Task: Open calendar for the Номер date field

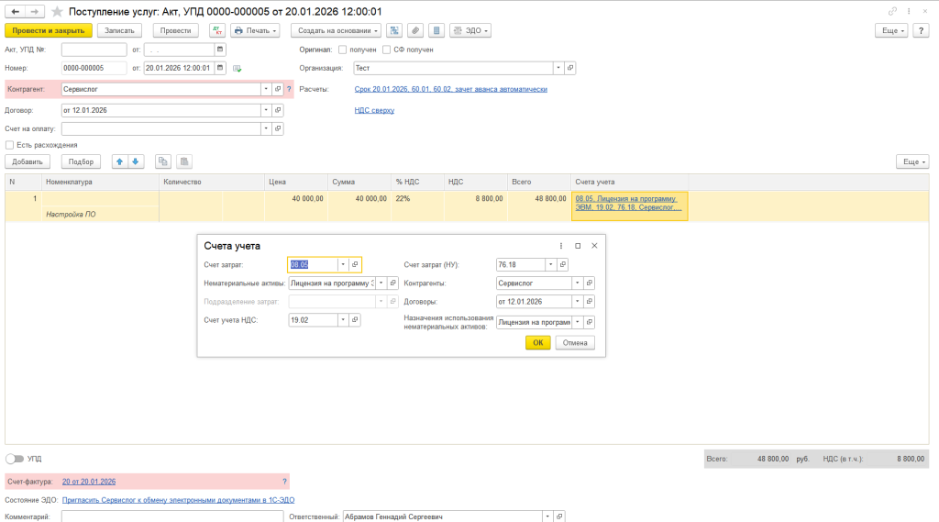Action: coord(220,68)
